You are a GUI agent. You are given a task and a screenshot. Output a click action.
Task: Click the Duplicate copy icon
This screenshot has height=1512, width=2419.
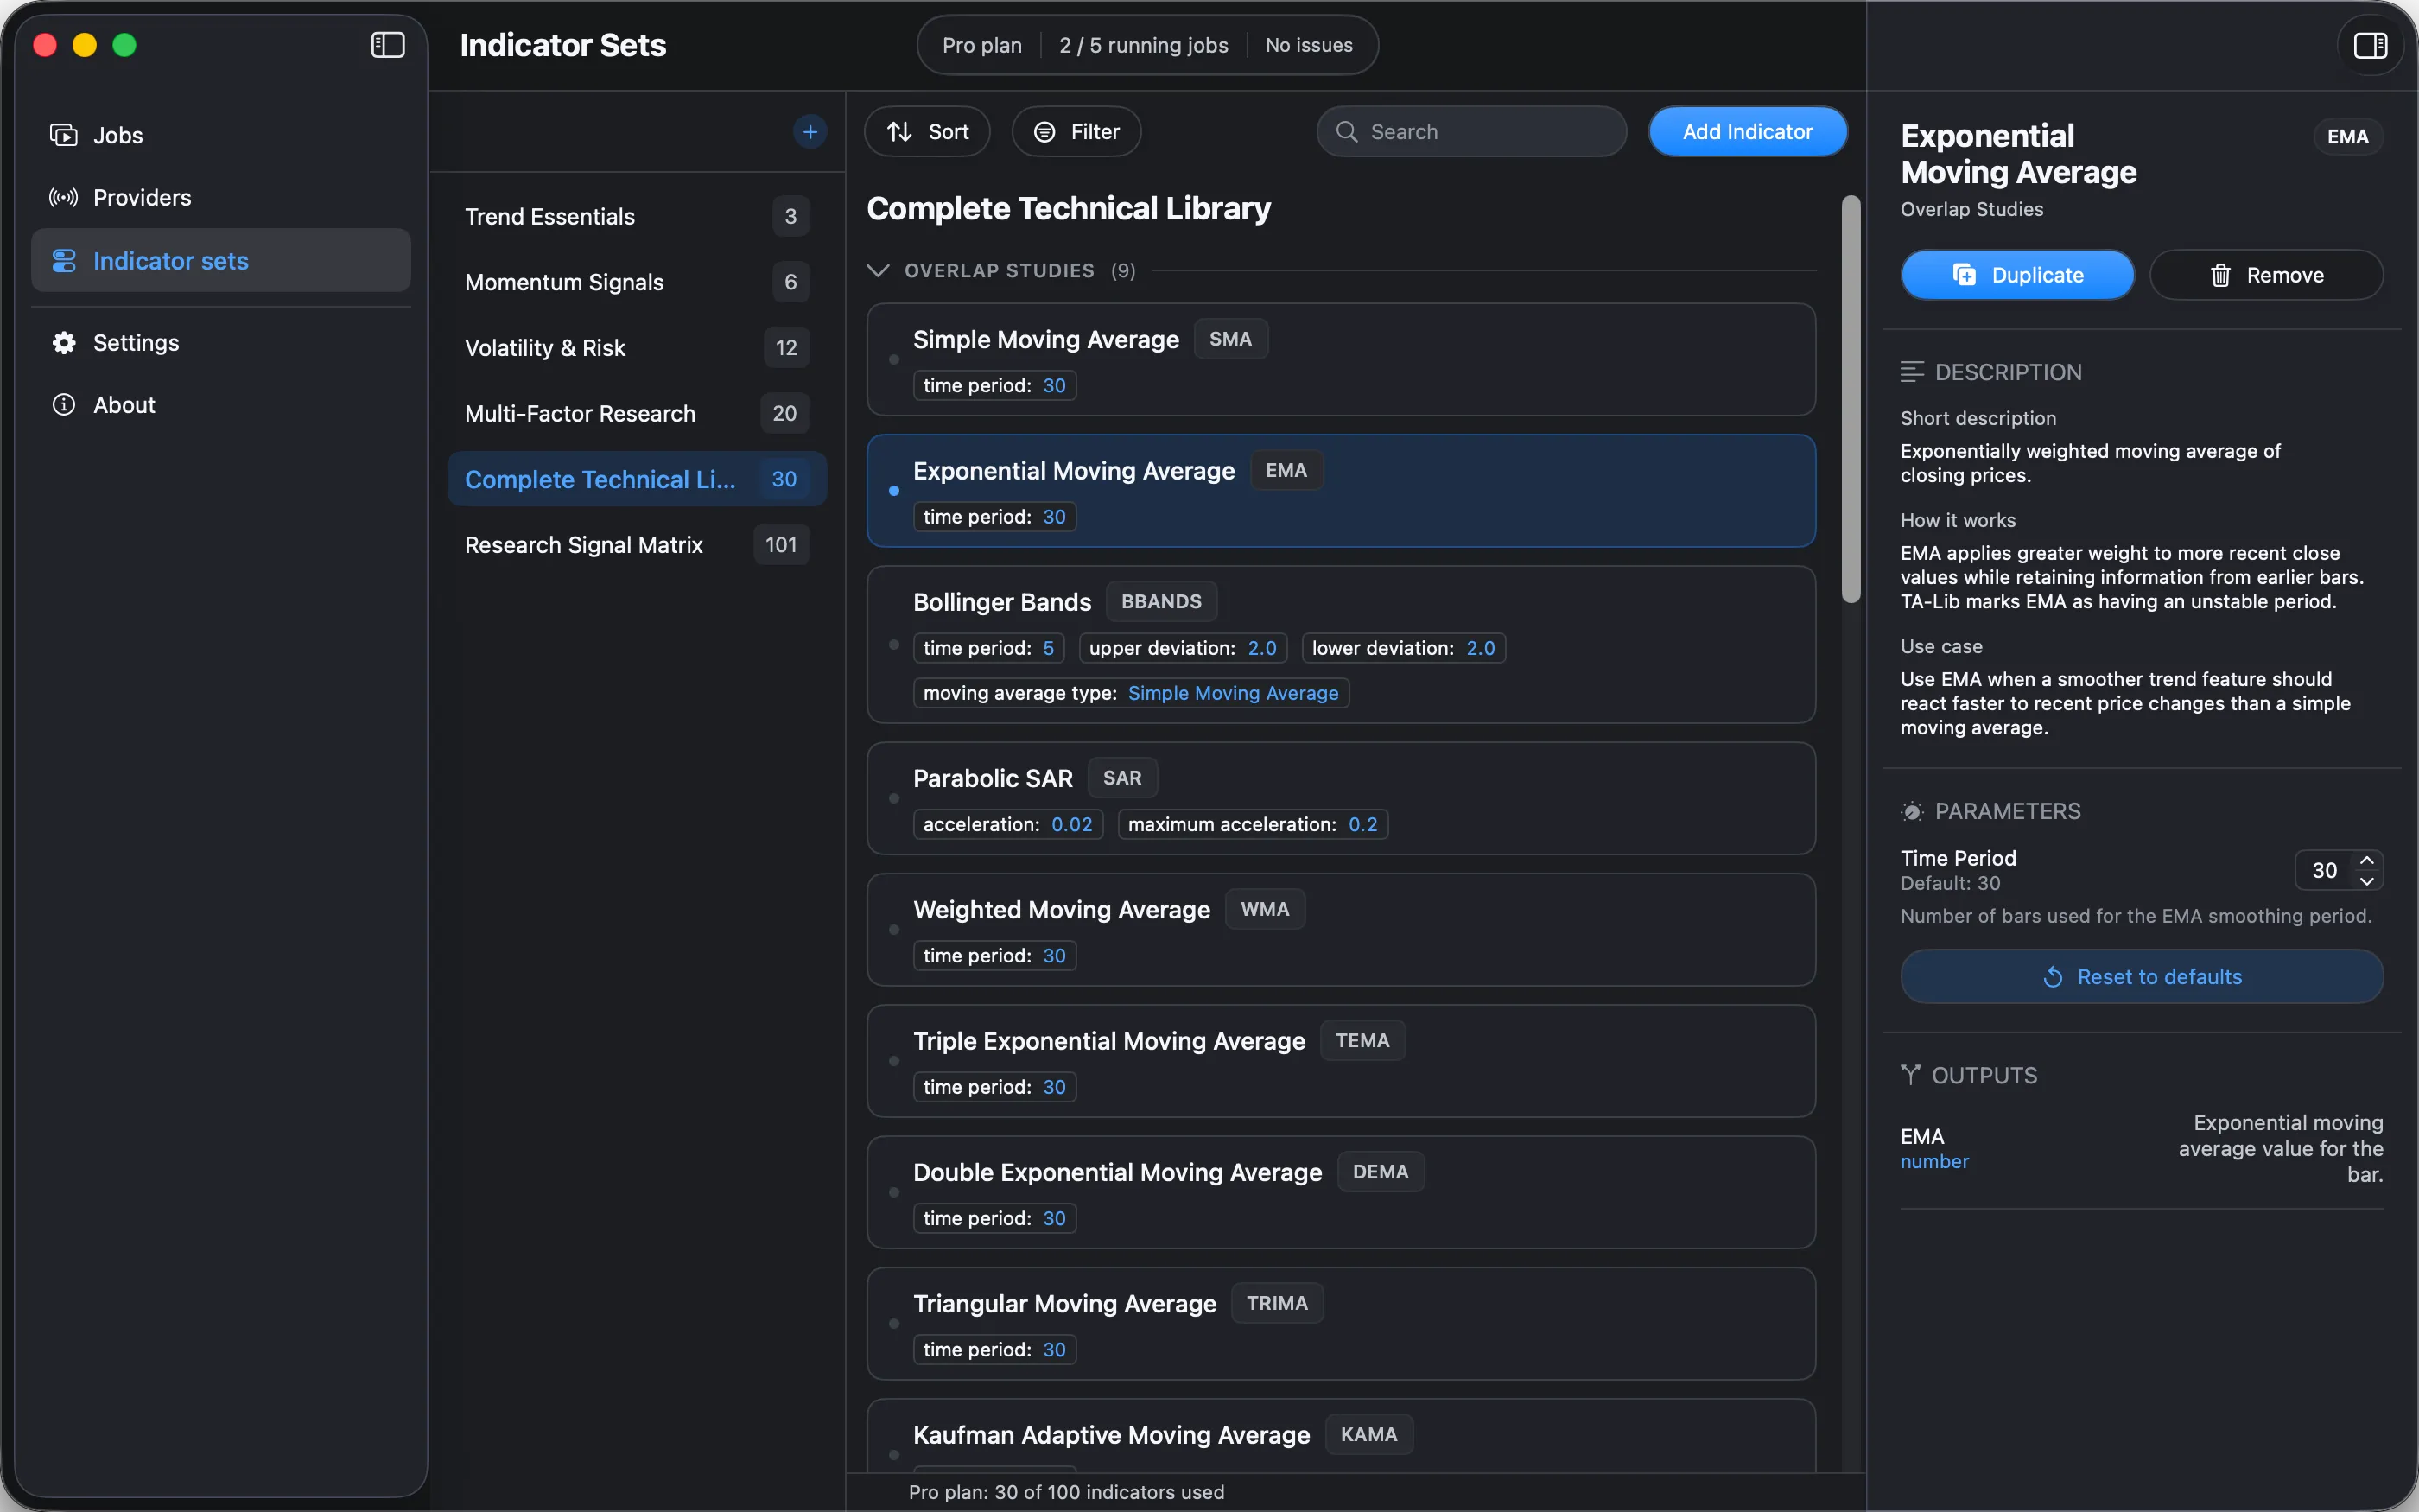[x=1965, y=275]
